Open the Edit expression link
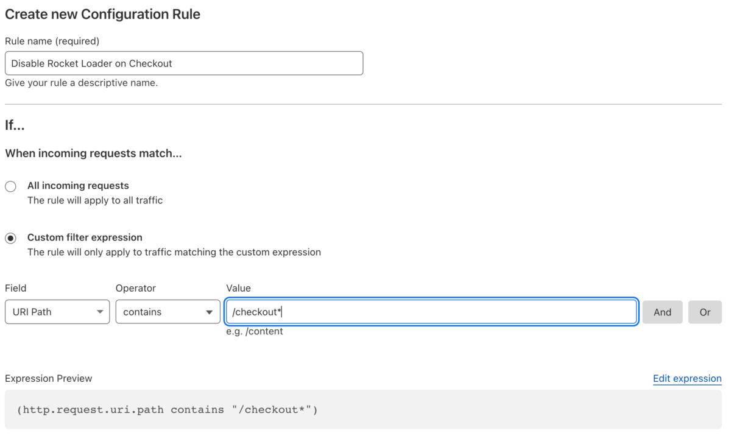The image size is (731, 436). (687, 379)
